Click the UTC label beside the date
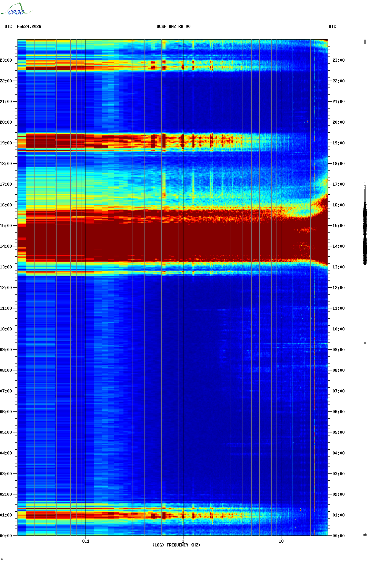This screenshot has height=563, width=380. coord(8,27)
